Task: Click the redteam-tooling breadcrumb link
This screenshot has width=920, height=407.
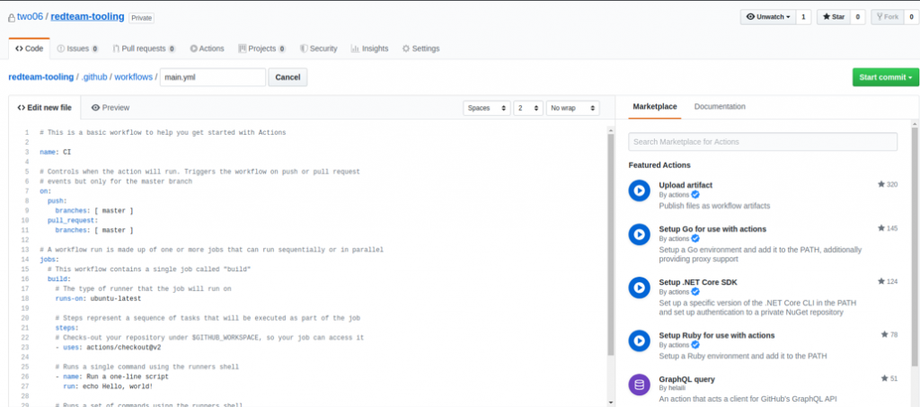Action: [x=41, y=77]
